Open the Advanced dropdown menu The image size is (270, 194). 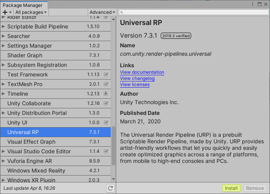[x=102, y=12]
